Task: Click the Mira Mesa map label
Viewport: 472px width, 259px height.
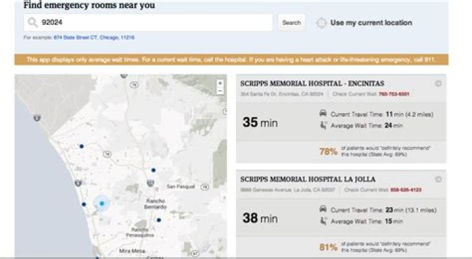Action: 132,250
